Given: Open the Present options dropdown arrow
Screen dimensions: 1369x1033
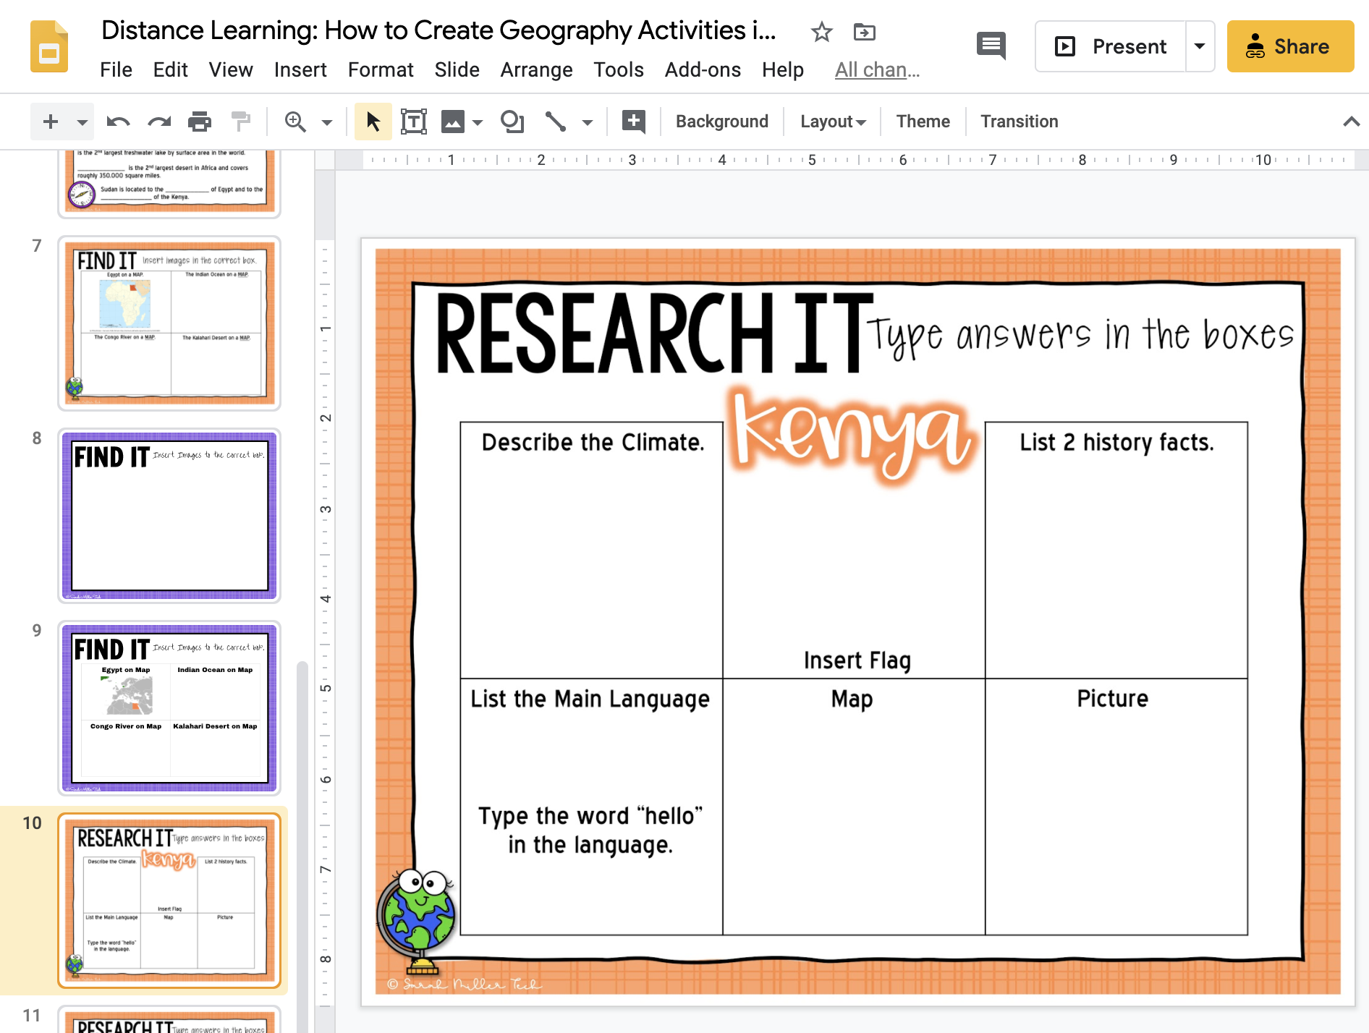Looking at the screenshot, I should 1200,46.
